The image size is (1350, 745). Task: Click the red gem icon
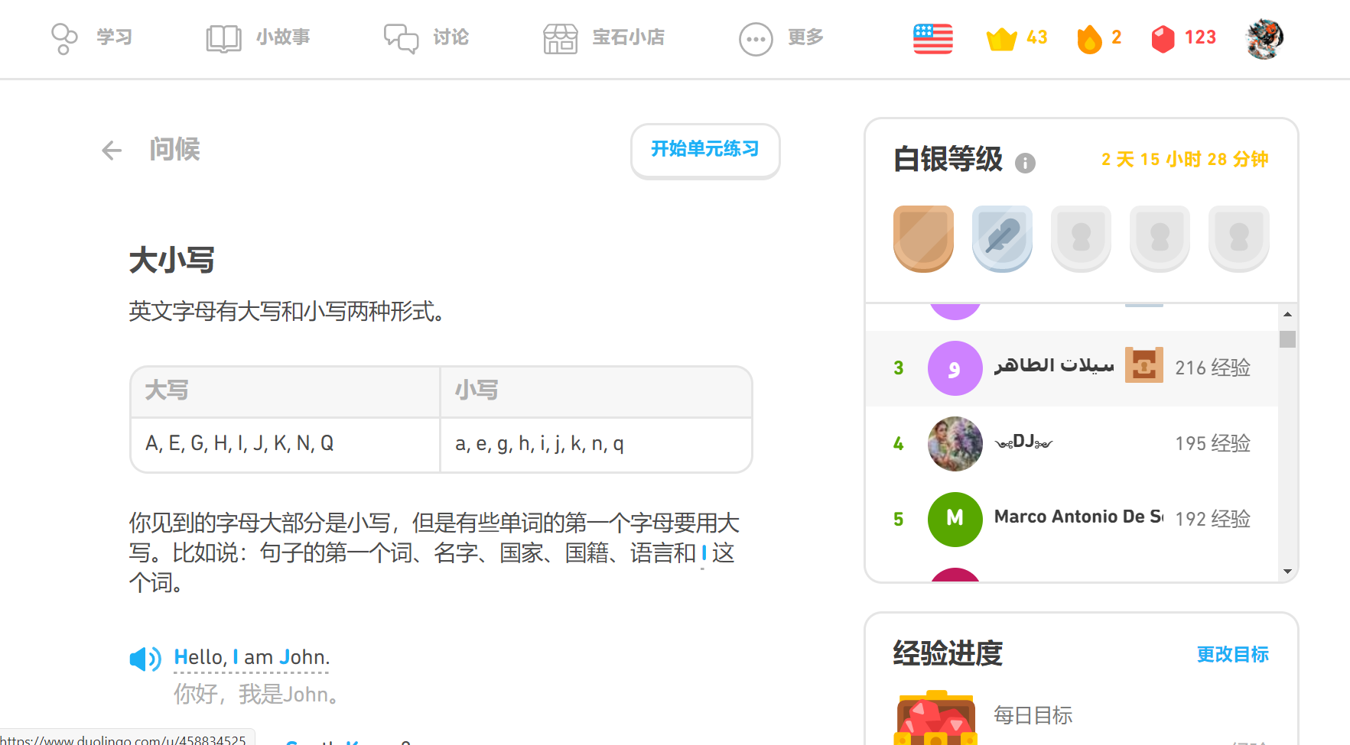pyautogui.click(x=1163, y=38)
